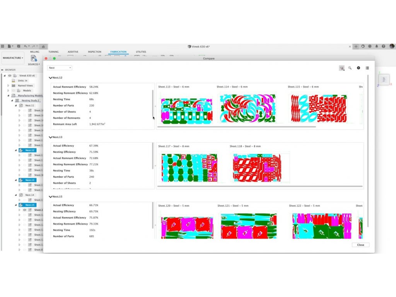Open the data panel grid icon
Viewport: 396px width, 297px height.
[3, 46]
